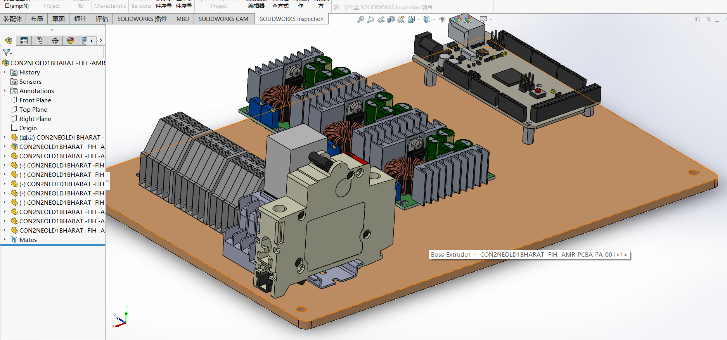The height and width of the screenshot is (340, 727).
Task: Select the Zoom to Area tool
Action: [x=371, y=19]
